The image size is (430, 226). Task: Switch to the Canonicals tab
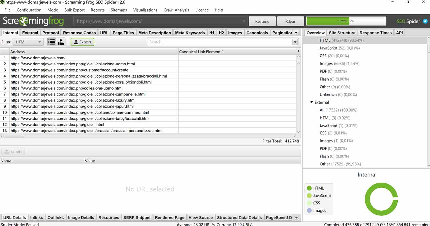257,33
